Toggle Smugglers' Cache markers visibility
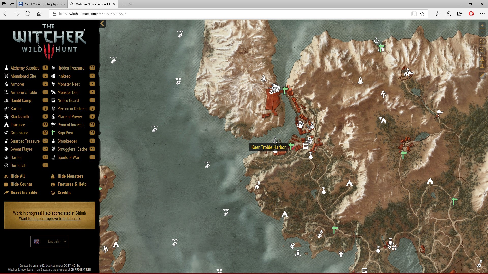This screenshot has width=488, height=274. [72, 149]
